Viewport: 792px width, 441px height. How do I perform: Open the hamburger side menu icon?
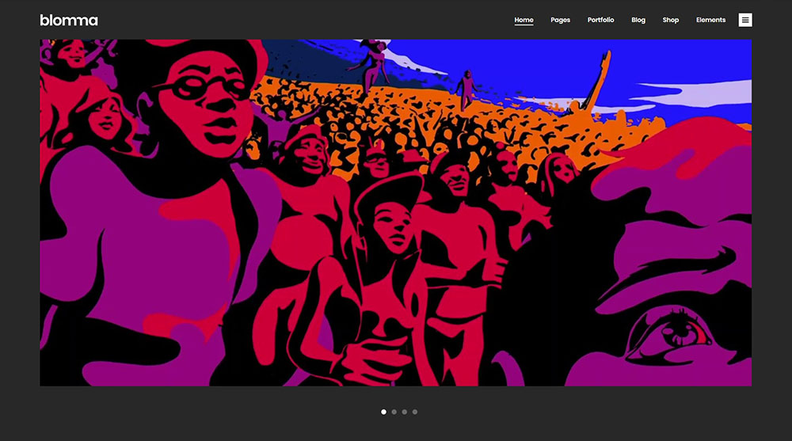click(x=745, y=20)
